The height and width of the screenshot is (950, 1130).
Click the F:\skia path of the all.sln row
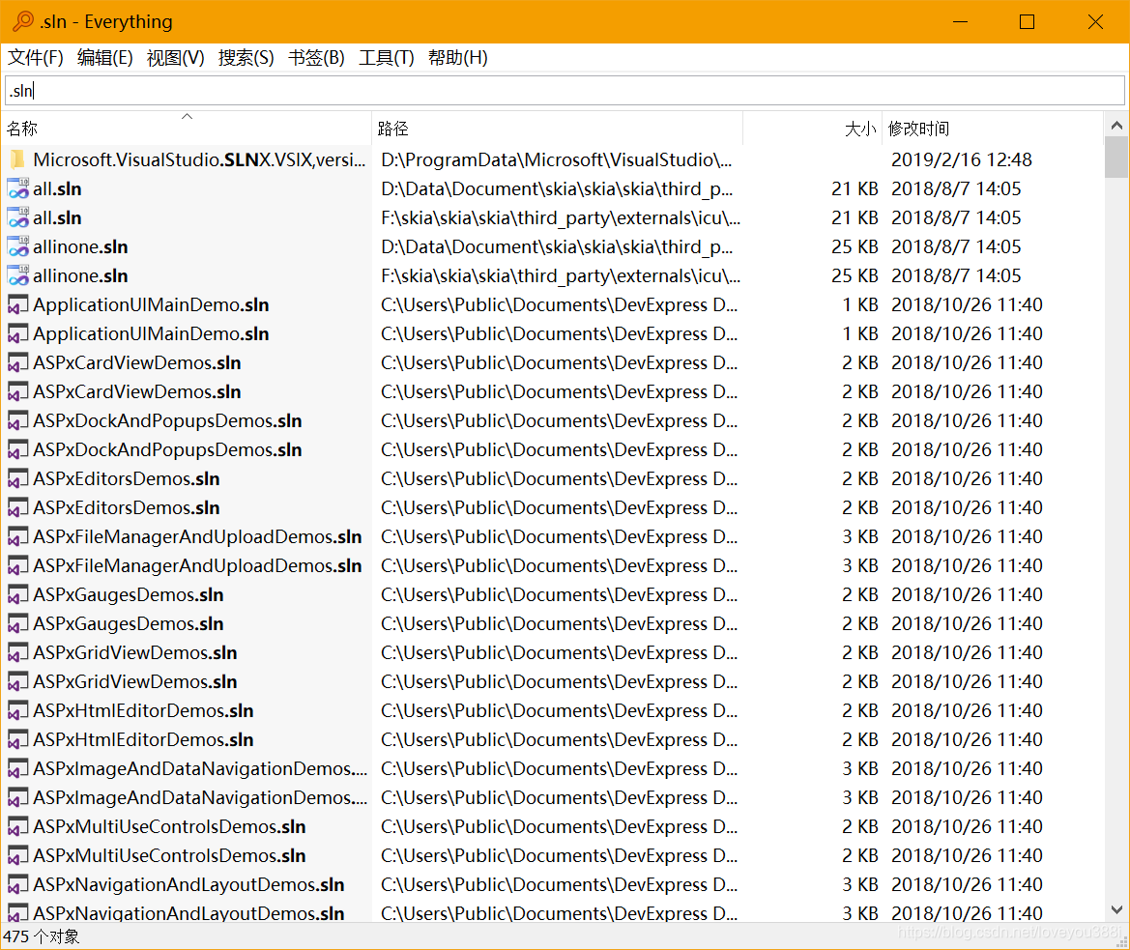[x=560, y=217]
